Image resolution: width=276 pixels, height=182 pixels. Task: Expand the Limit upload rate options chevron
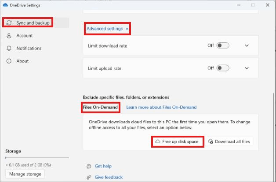point(247,68)
